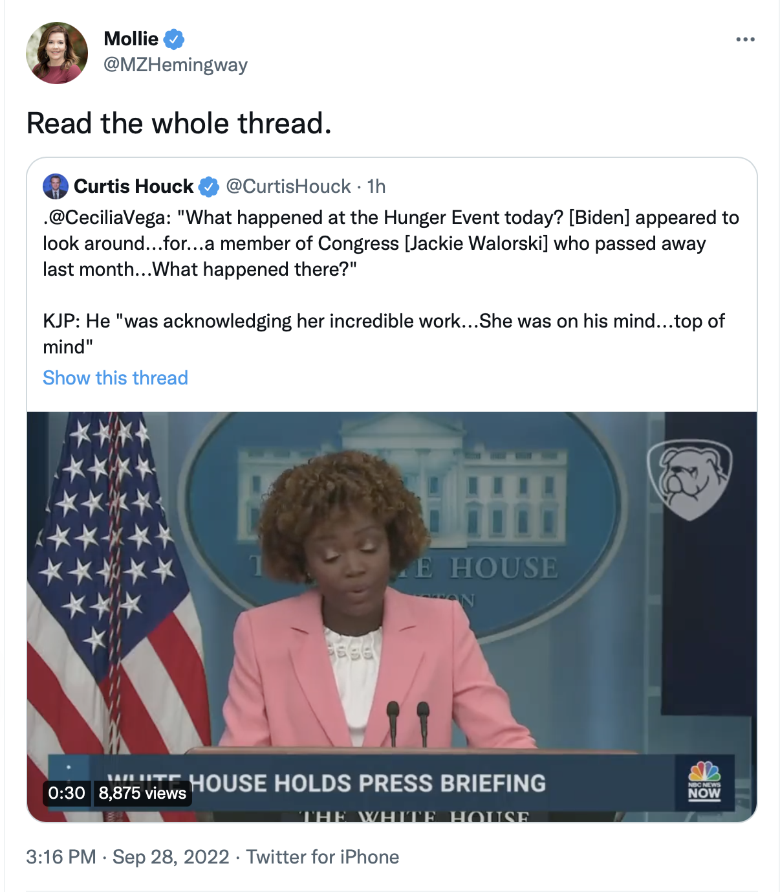Open Mollie's profile picture
Screen dimensions: 780x892
coord(57,53)
